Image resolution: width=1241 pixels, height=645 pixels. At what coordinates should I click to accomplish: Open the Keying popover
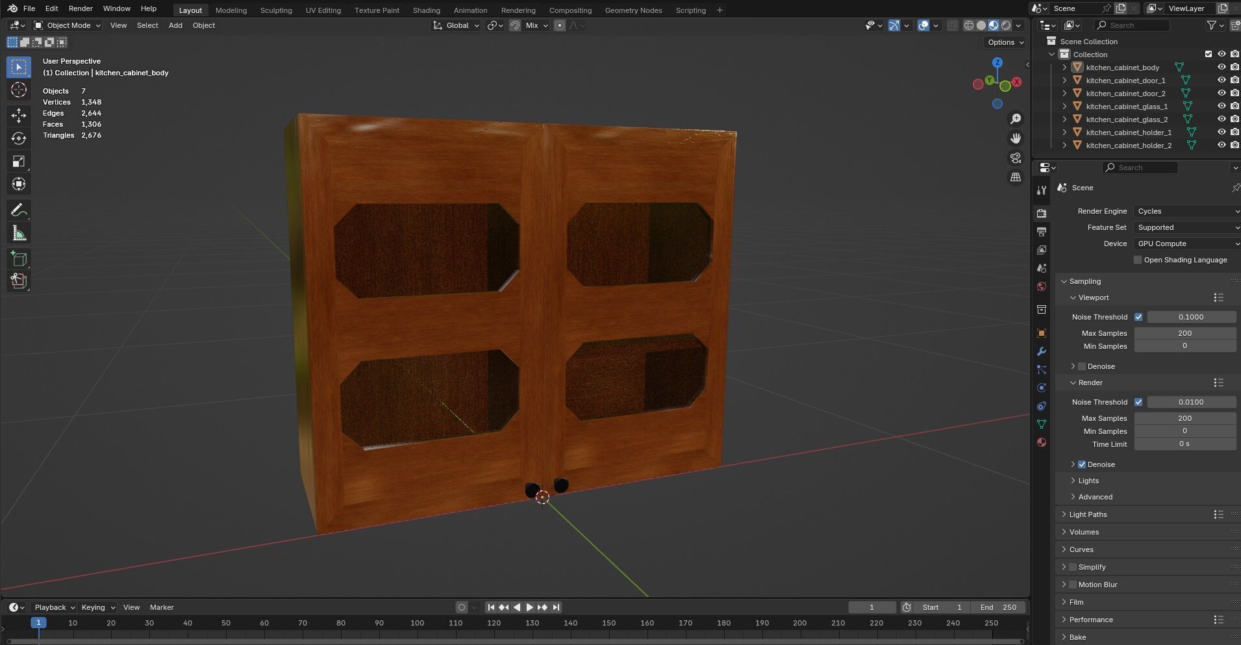pos(98,607)
